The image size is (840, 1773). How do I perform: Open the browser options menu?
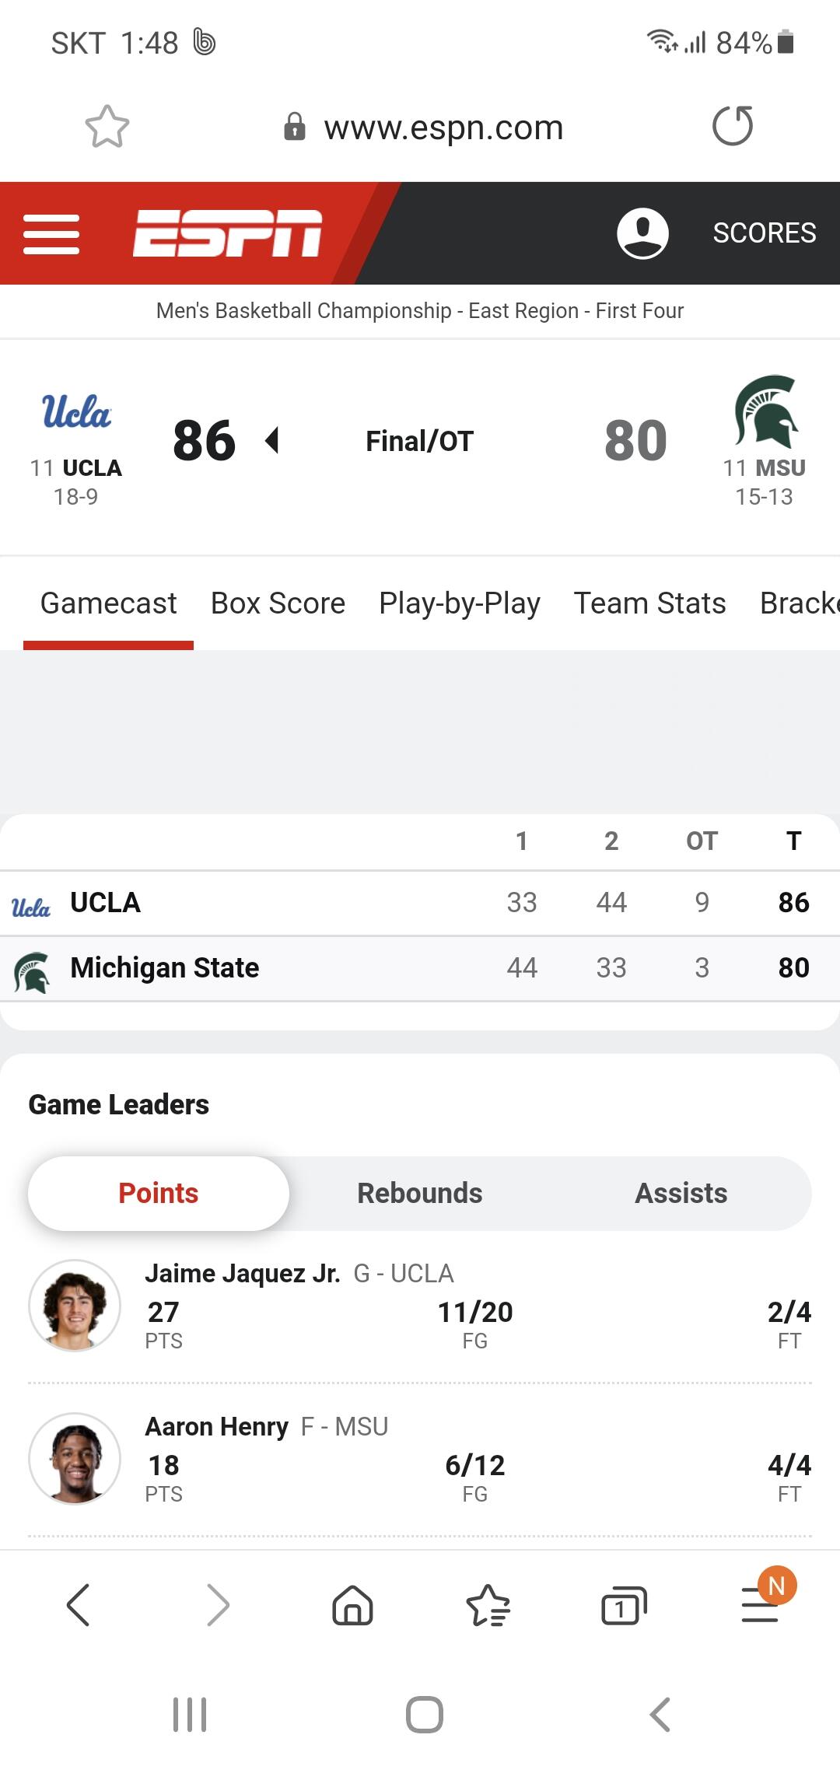pos(760,1605)
